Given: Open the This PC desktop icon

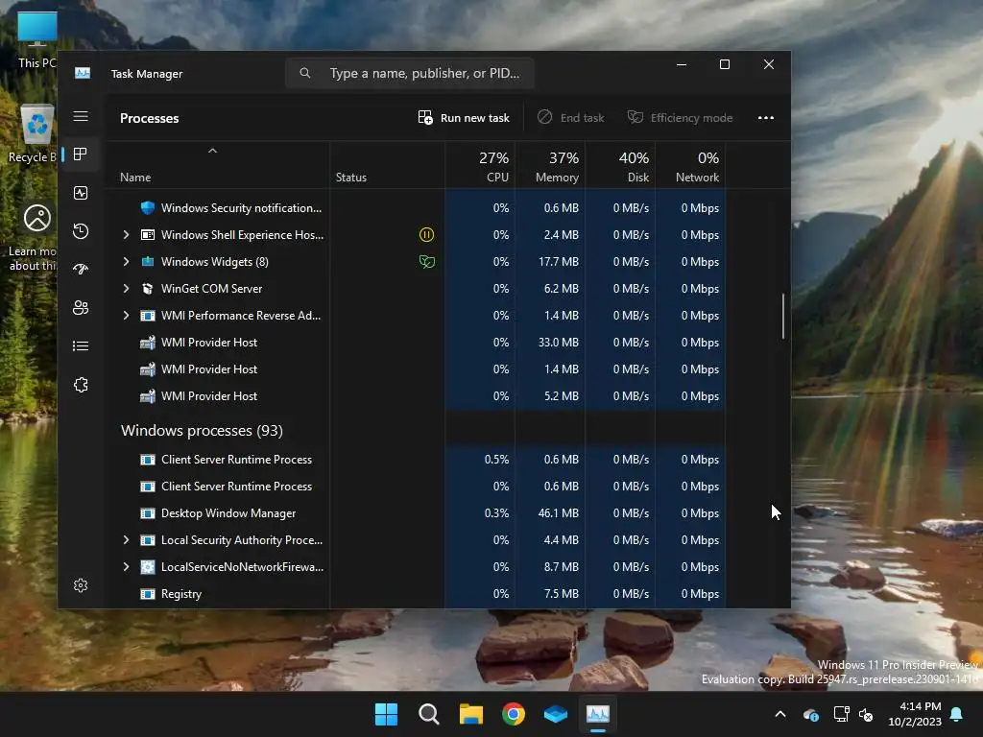Looking at the screenshot, I should (37, 38).
